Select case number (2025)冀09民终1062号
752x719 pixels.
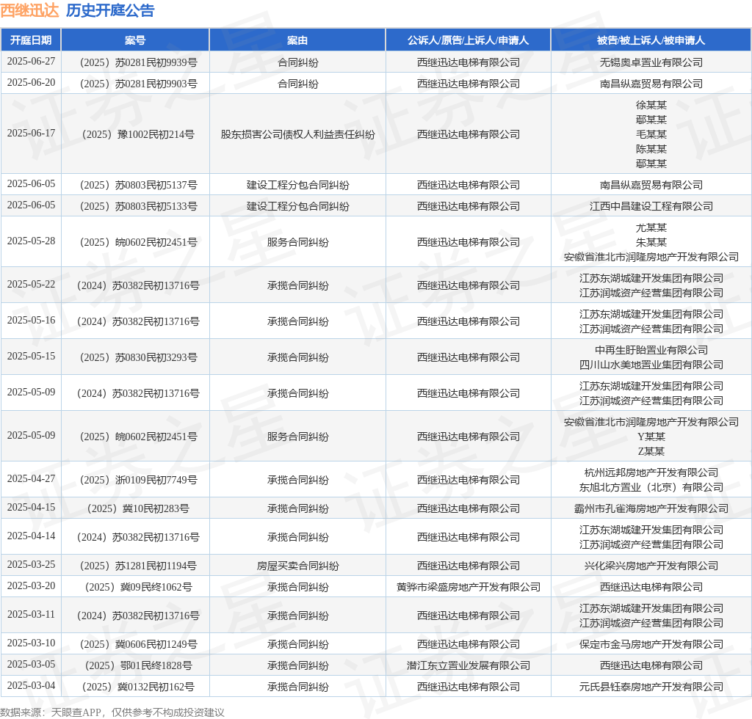click(x=138, y=587)
